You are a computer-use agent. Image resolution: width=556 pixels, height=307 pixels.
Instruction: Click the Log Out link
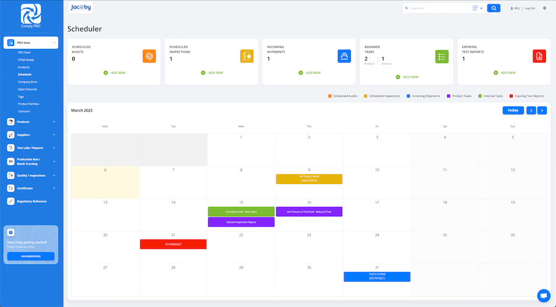(530, 8)
